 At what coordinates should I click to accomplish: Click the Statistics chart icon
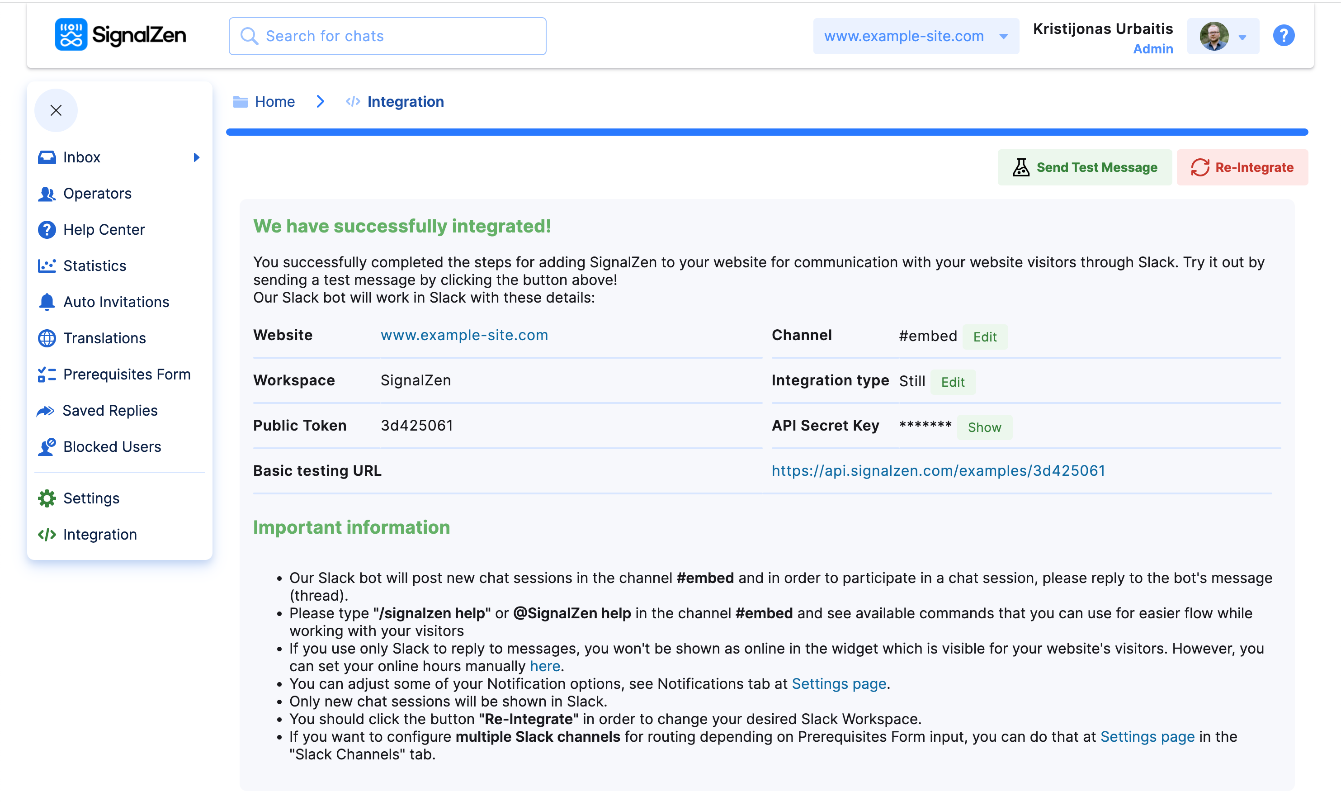point(47,266)
